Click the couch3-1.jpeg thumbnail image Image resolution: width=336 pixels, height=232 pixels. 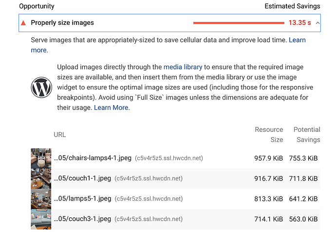click(x=40, y=219)
